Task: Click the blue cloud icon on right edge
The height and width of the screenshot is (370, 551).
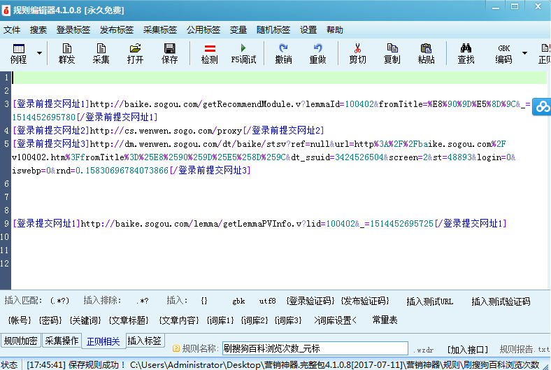Action: (542, 106)
